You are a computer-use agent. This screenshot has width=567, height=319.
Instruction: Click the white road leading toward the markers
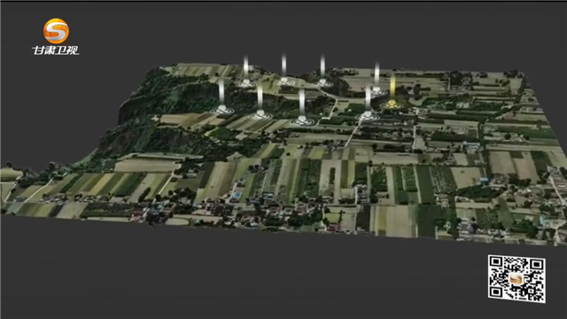point(353,134)
